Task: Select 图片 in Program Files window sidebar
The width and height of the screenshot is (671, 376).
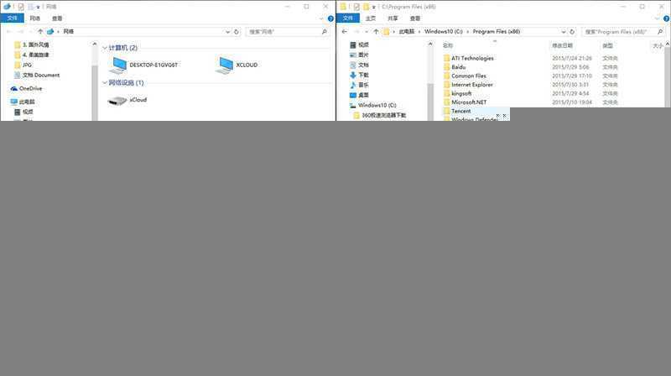Action: [x=359, y=55]
